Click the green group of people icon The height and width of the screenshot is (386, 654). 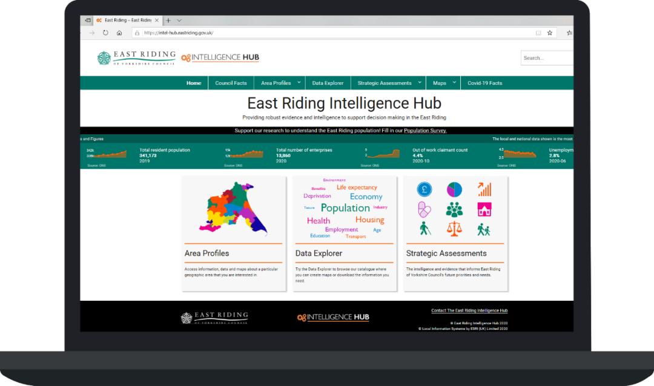[x=454, y=209]
